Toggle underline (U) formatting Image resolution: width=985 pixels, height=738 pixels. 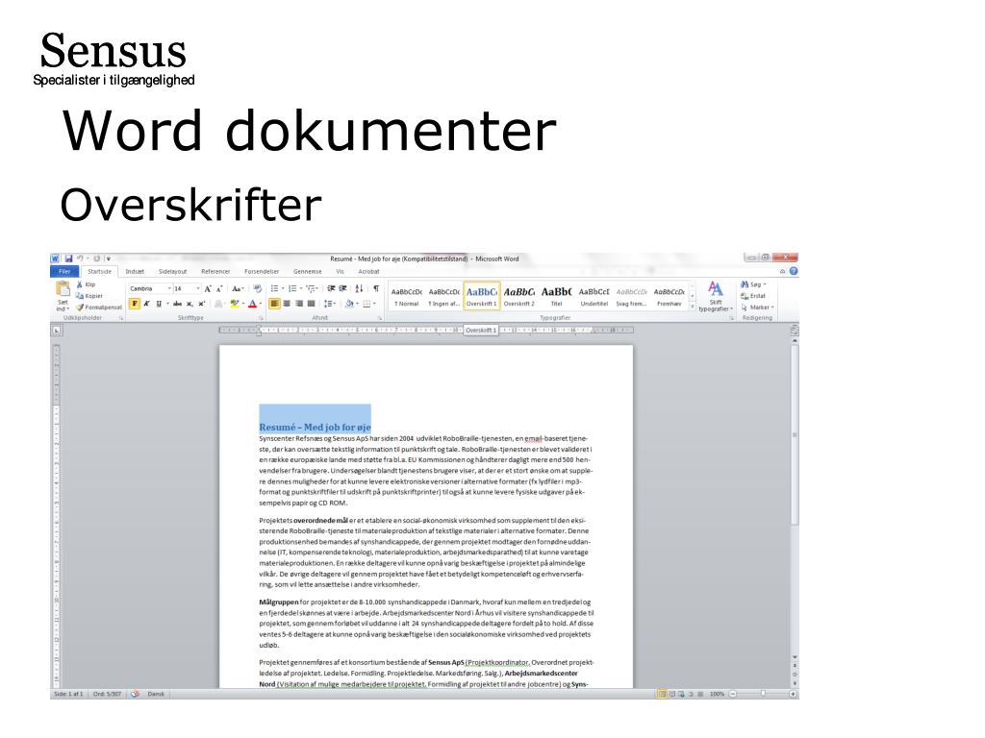coord(159,304)
